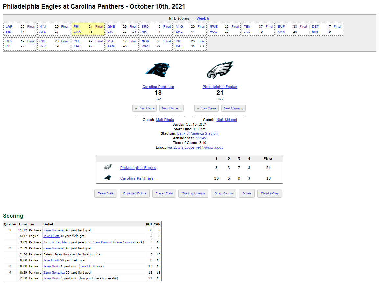This screenshot has width=380, height=285.
Task: Click the Philadelphia Eagles team logo
Action: (x=220, y=70)
